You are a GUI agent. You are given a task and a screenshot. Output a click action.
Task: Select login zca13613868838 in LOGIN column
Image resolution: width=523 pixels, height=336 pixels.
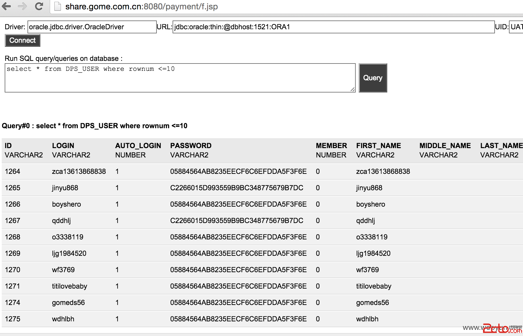coord(79,172)
